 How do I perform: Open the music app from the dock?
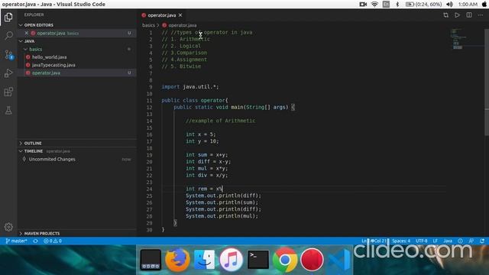231,260
